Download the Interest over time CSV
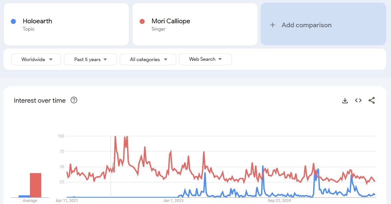391x204 pixels. pyautogui.click(x=345, y=100)
